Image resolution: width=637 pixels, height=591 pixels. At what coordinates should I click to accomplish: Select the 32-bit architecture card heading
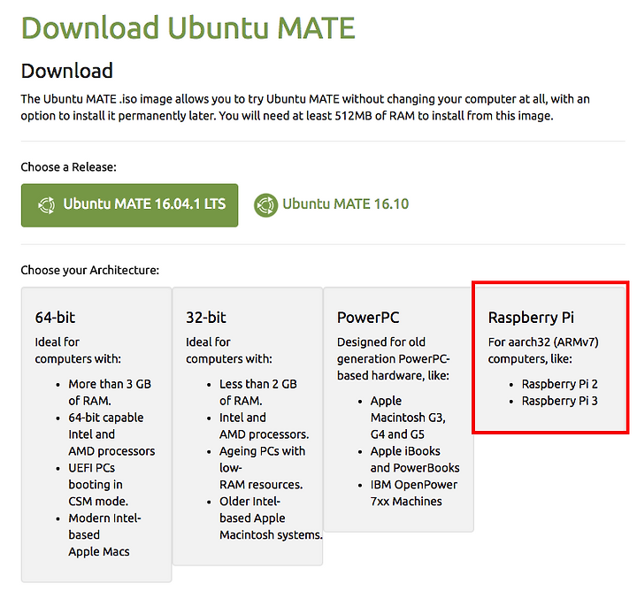point(206,318)
